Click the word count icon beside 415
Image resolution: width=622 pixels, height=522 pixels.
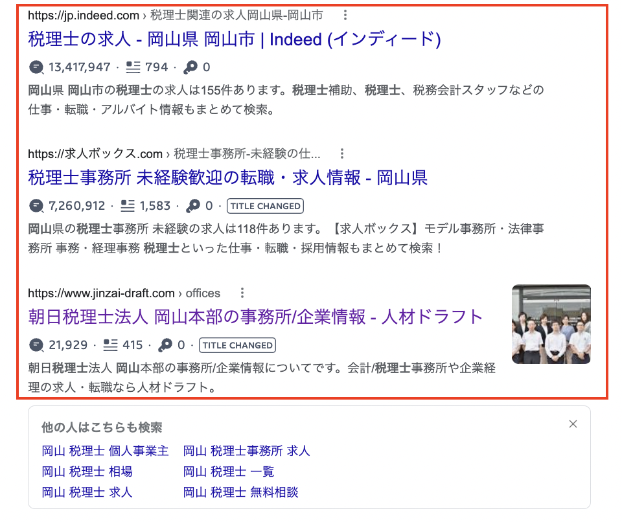[x=110, y=345]
